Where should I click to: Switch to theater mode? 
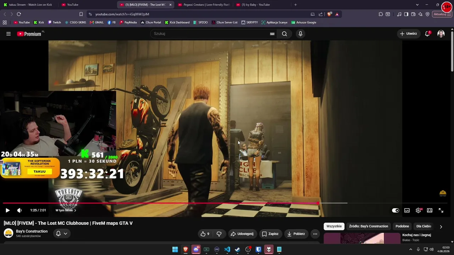click(430, 210)
